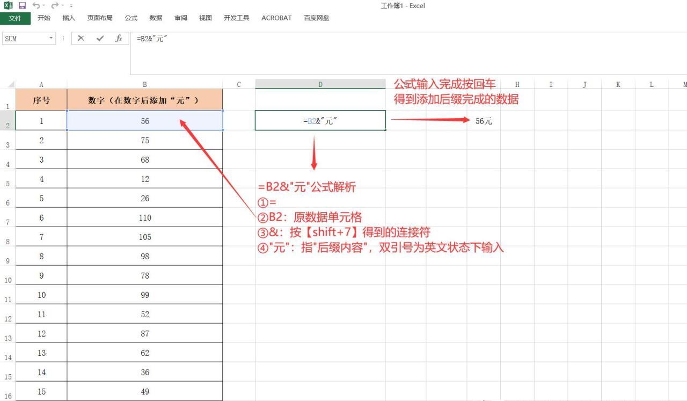This screenshot has height=401, width=687.
Task: Click cell containing 110
Action: pos(145,217)
